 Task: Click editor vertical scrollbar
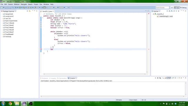(147, 43)
